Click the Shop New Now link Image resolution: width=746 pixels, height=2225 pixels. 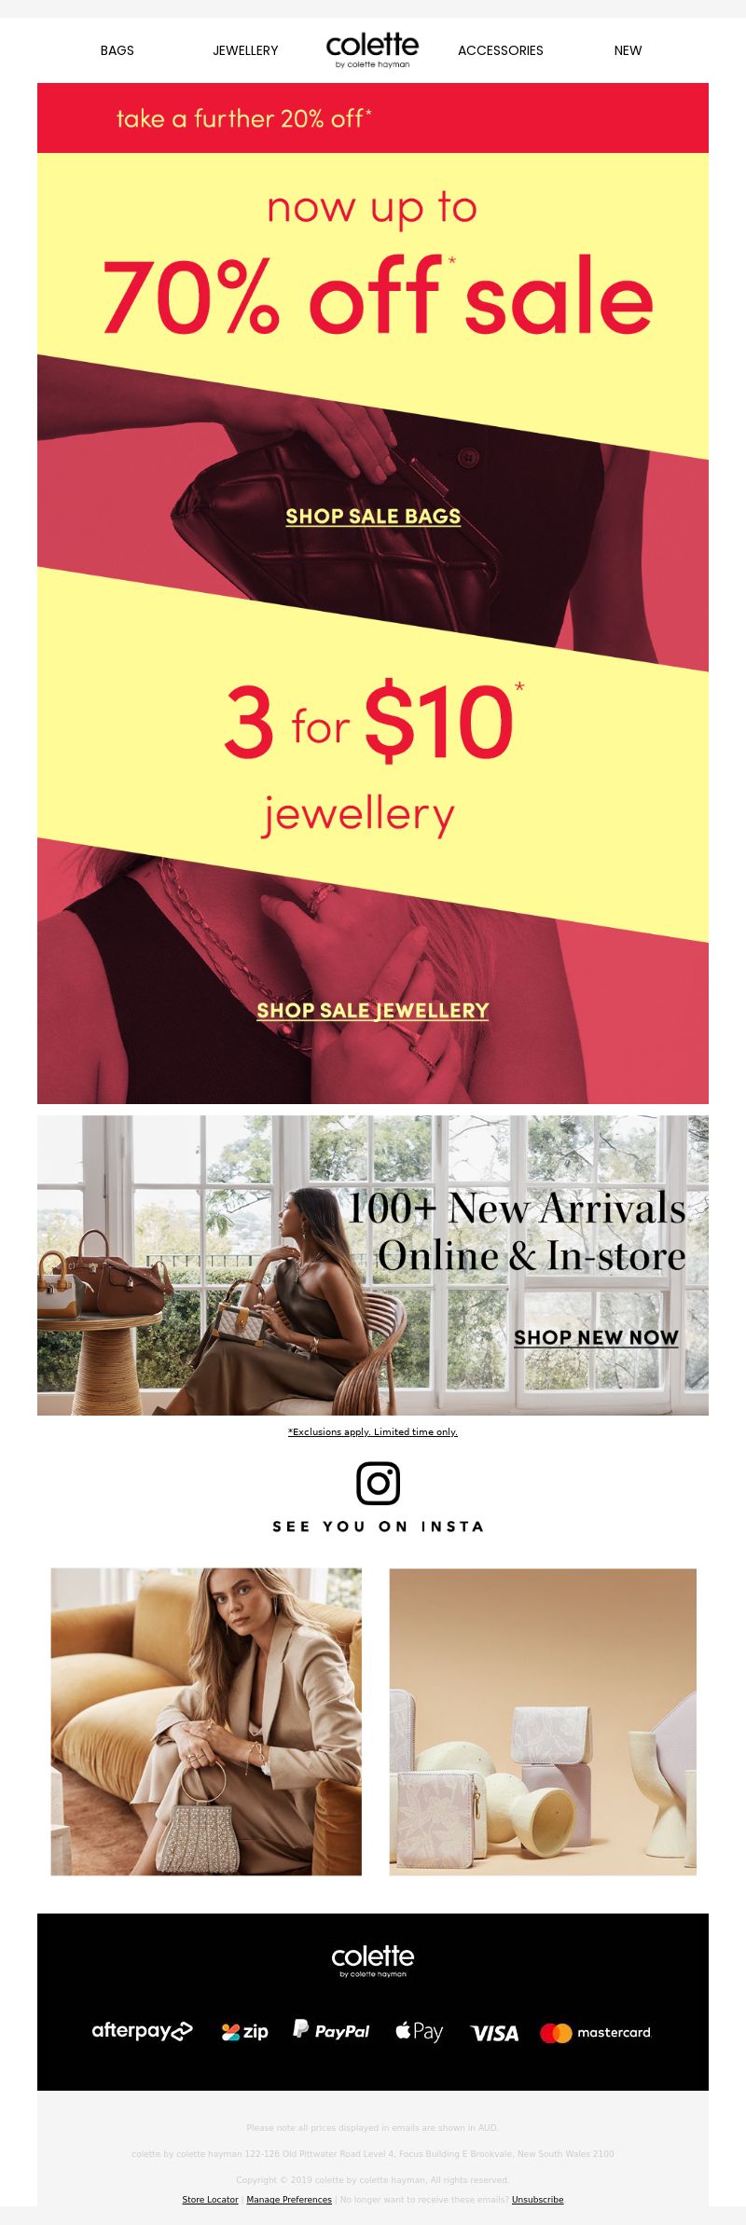(x=596, y=1337)
